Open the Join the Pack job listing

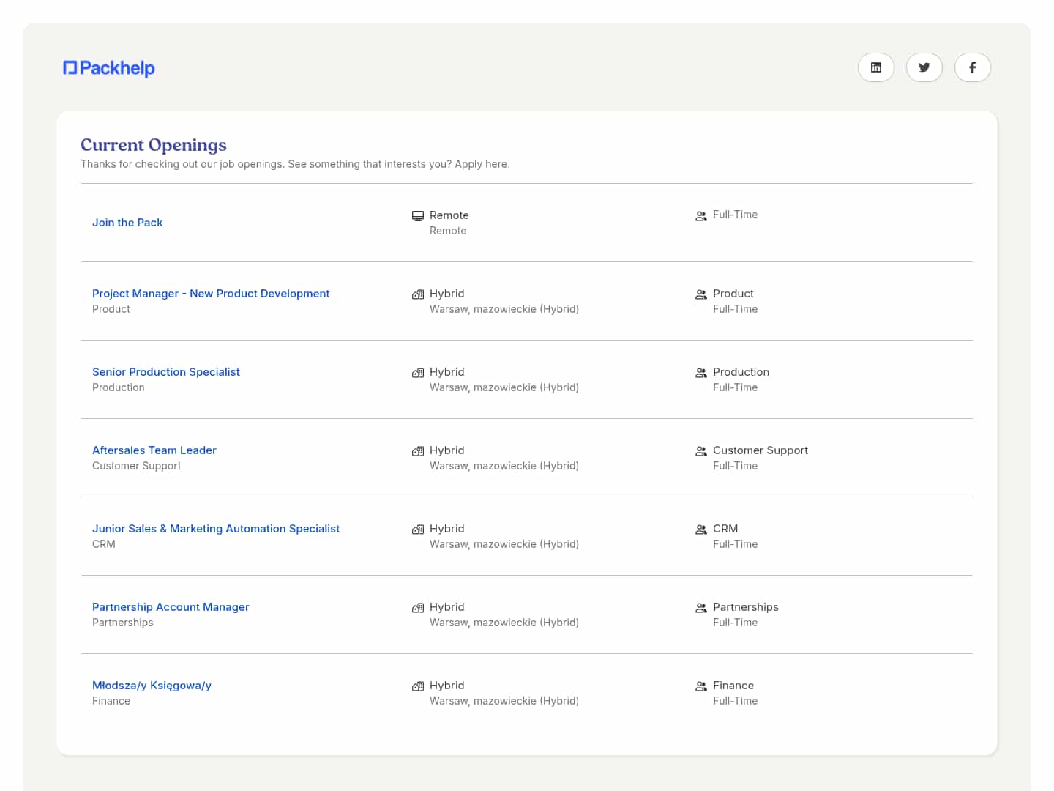click(x=127, y=223)
